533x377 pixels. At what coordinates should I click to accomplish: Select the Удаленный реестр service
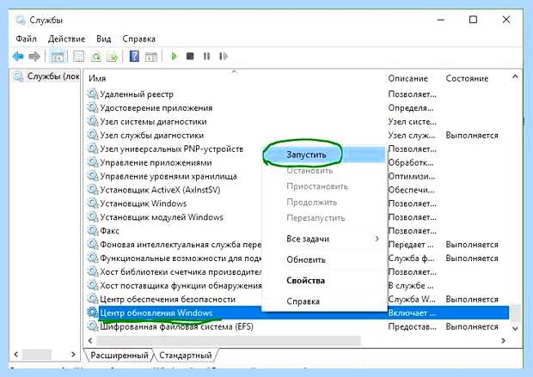137,94
